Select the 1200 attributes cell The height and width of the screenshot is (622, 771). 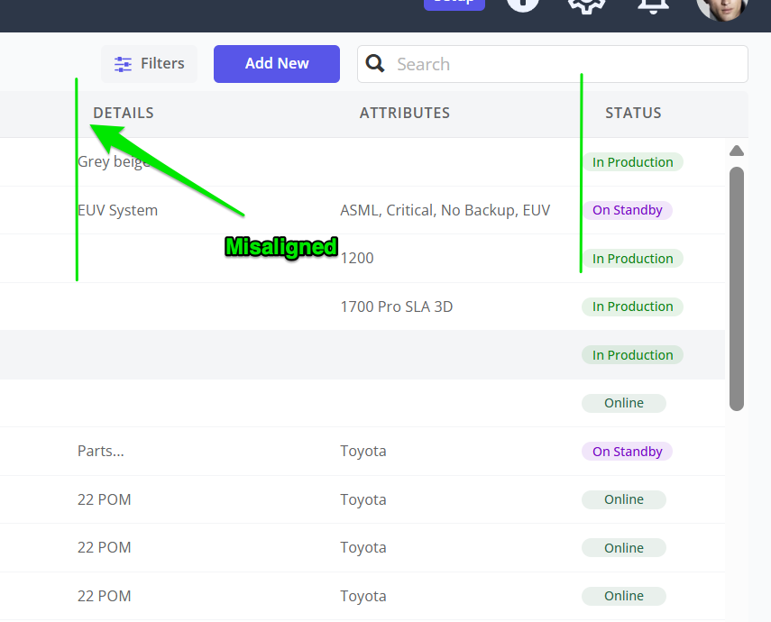[357, 258]
